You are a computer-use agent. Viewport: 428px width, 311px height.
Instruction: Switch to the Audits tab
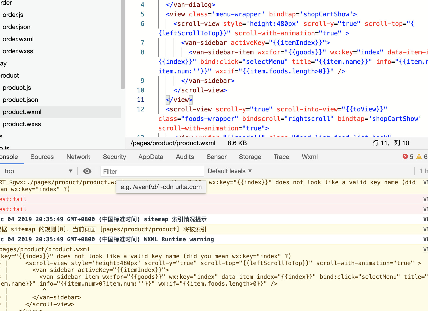185,157
